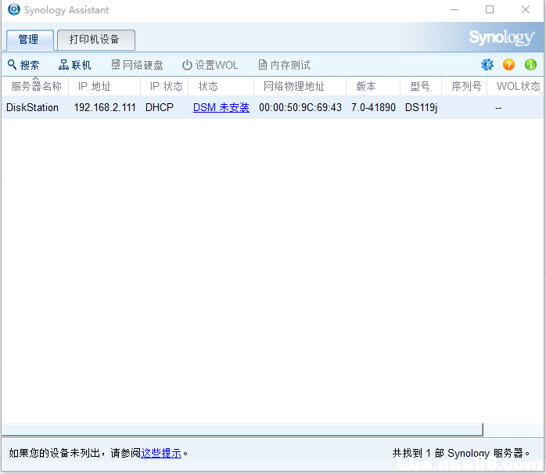
Task: Click the Synology Assistant app icon in title bar
Action: [x=14, y=9]
